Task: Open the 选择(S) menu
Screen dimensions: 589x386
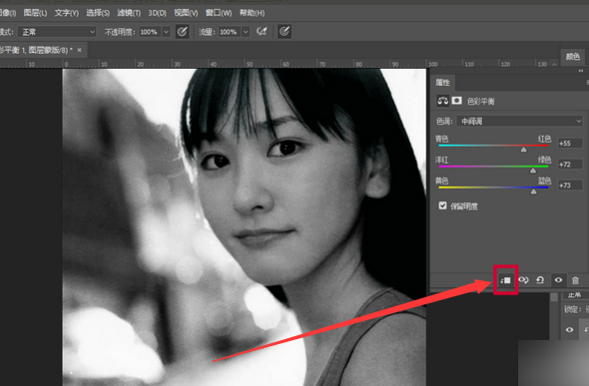Action: [x=98, y=13]
